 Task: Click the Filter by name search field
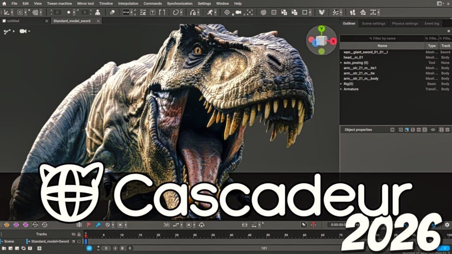click(x=383, y=38)
